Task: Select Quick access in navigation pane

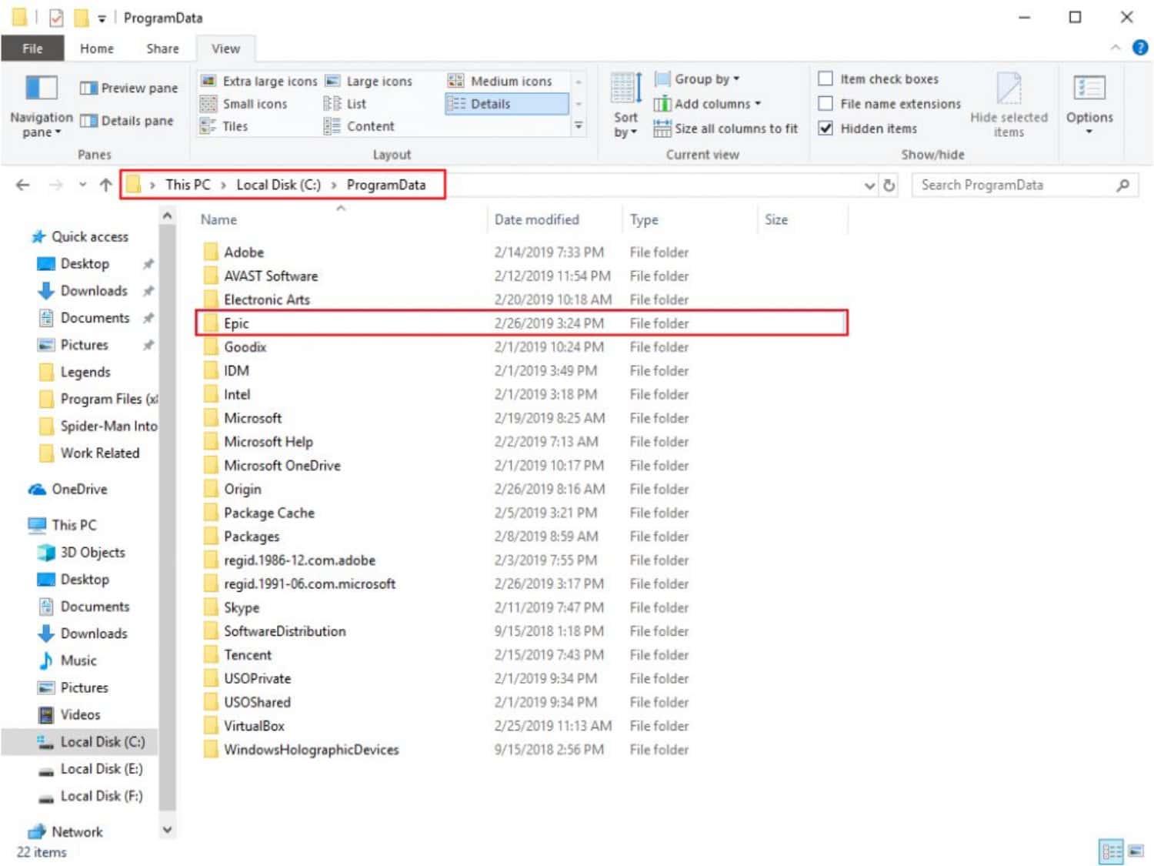Action: coord(80,237)
